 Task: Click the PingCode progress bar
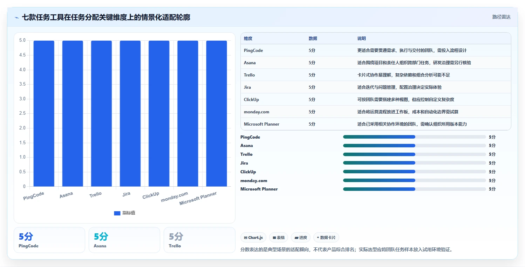pyautogui.click(x=414, y=137)
